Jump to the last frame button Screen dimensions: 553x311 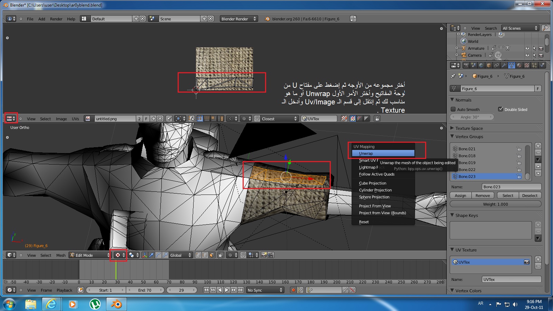tap(241, 290)
